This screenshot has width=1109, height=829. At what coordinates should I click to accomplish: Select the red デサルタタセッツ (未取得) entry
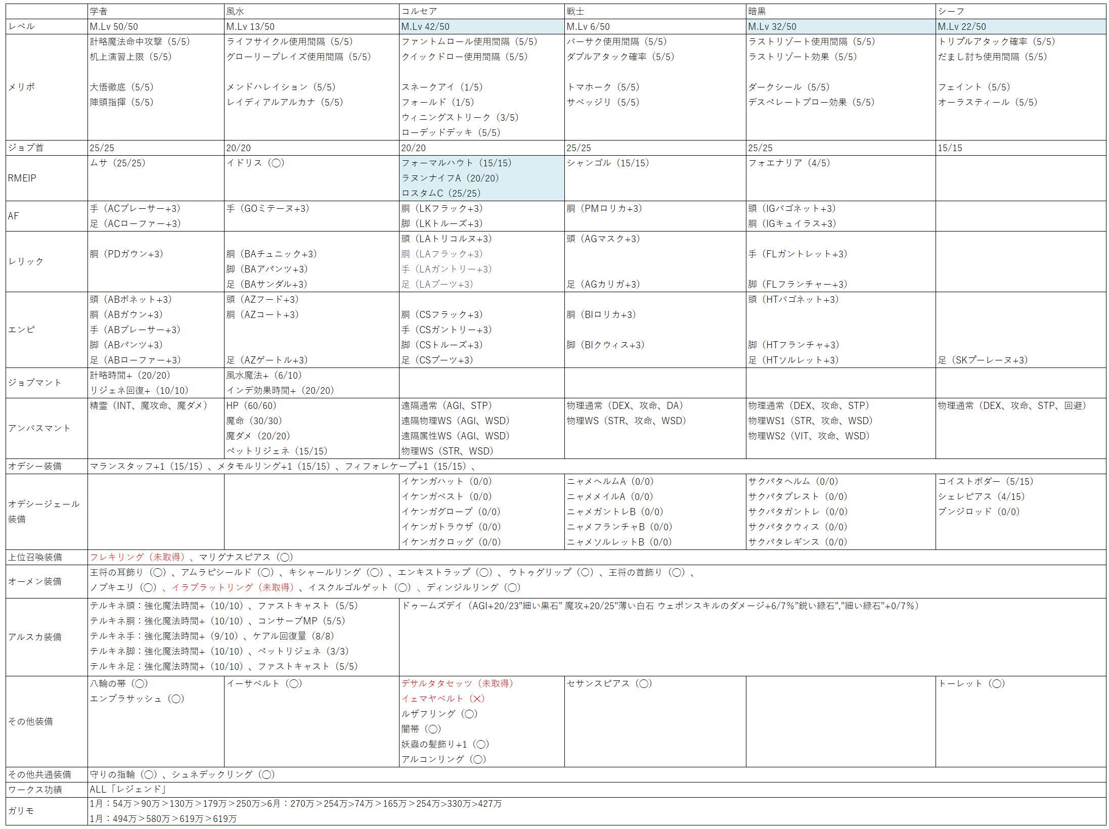point(458,683)
